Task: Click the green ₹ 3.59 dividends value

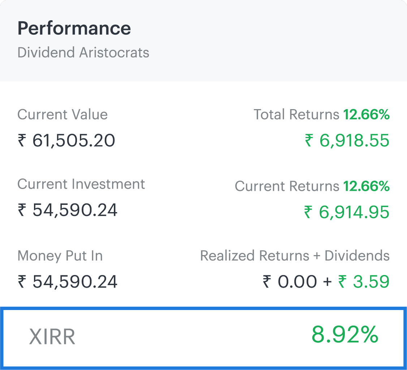Action: [x=364, y=282]
